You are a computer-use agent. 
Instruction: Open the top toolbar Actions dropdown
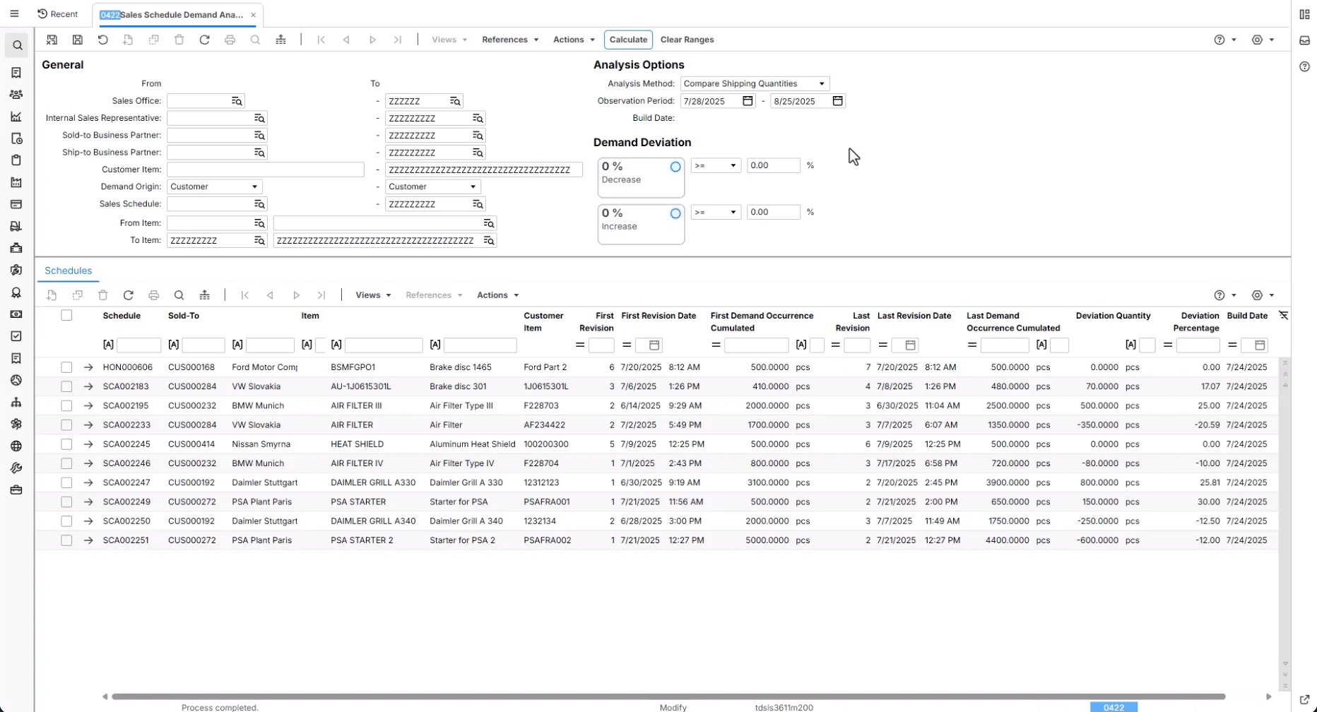click(574, 40)
